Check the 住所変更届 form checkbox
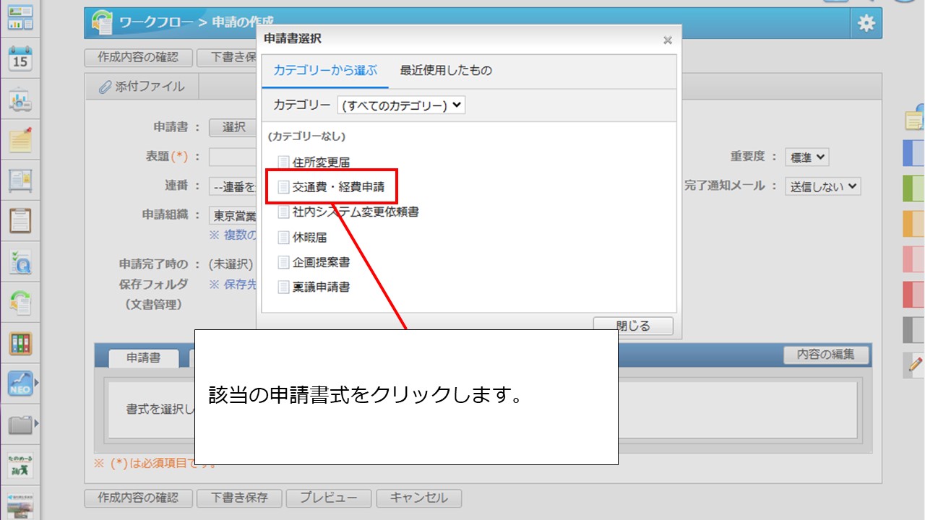925x520 pixels. [283, 162]
